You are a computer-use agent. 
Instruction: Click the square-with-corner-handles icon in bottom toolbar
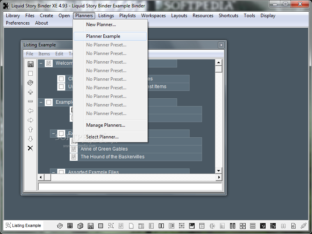coord(111,226)
